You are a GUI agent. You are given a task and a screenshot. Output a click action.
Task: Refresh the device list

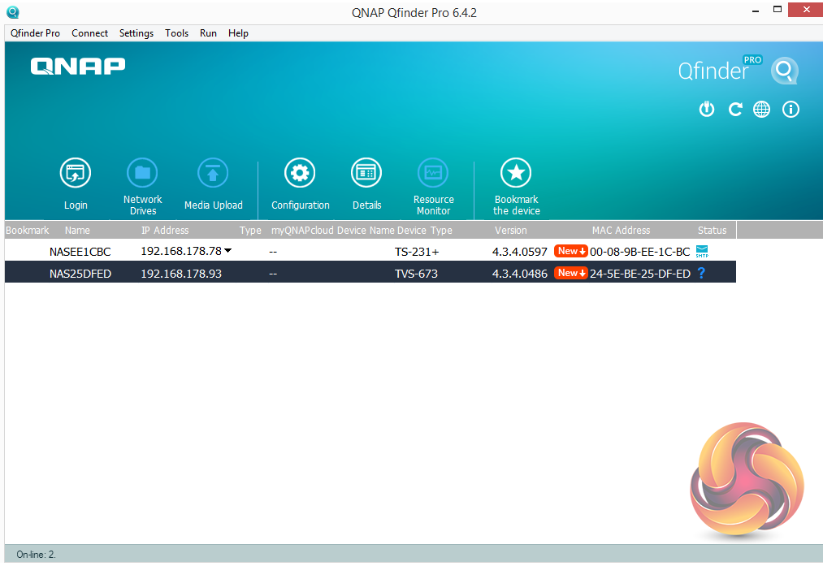pos(734,109)
